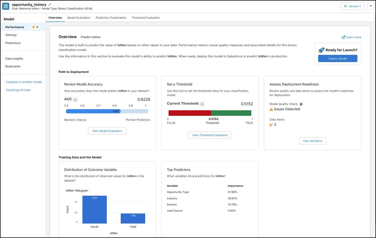Click the Top Predictors card title

click(179, 170)
